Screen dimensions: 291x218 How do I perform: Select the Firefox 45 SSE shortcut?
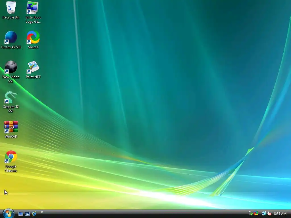point(11,40)
